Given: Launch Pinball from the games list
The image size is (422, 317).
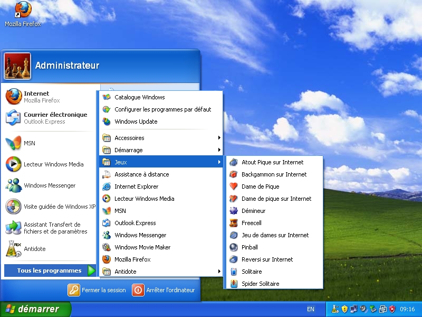Looking at the screenshot, I should coord(250,247).
